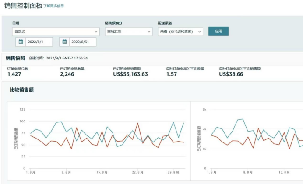Click the 已订购商品数量 value 2,246
Screen dimensions: 303x184
[x=69, y=74]
